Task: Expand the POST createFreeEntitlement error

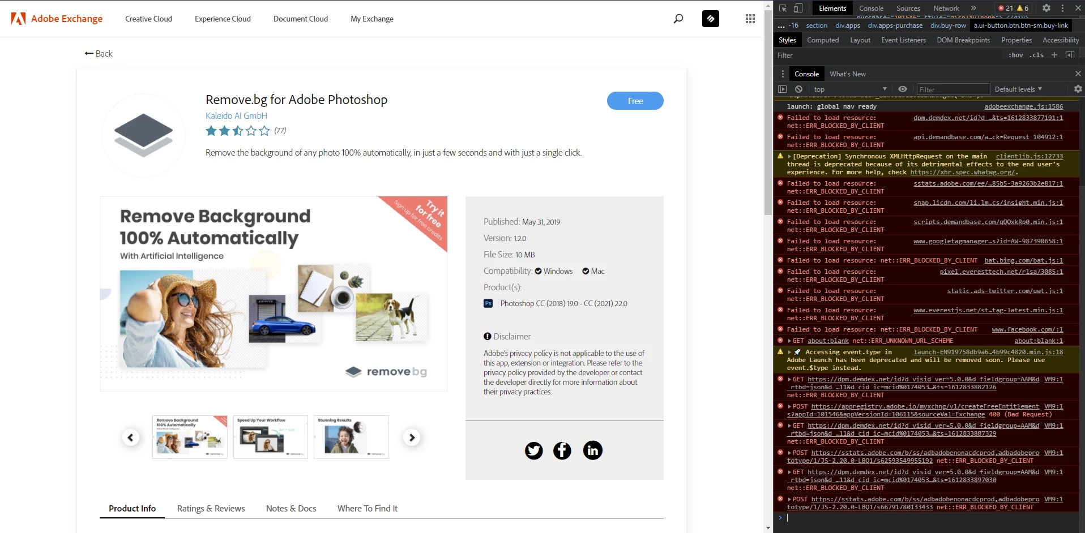Action: pos(789,407)
